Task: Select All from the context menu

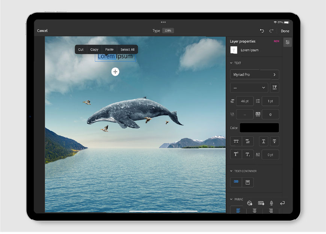Action: pyautogui.click(x=127, y=49)
